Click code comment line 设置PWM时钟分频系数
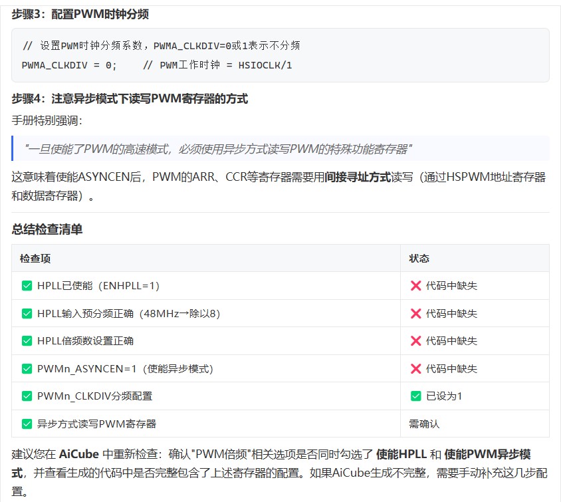This screenshot has height=502, width=561. pos(161,46)
